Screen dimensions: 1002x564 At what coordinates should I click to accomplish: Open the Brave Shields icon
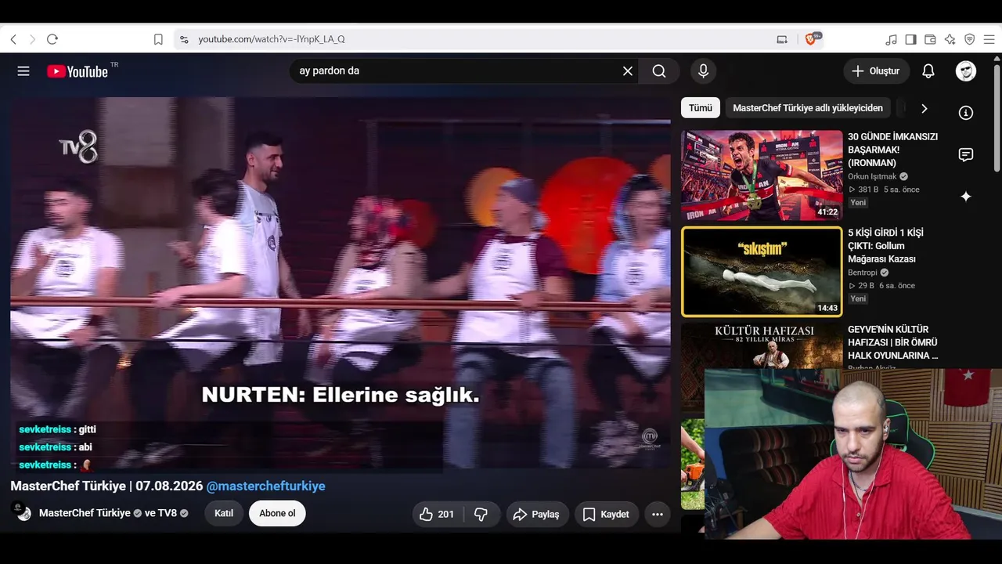point(811,39)
